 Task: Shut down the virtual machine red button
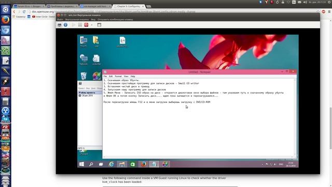pos(86,25)
